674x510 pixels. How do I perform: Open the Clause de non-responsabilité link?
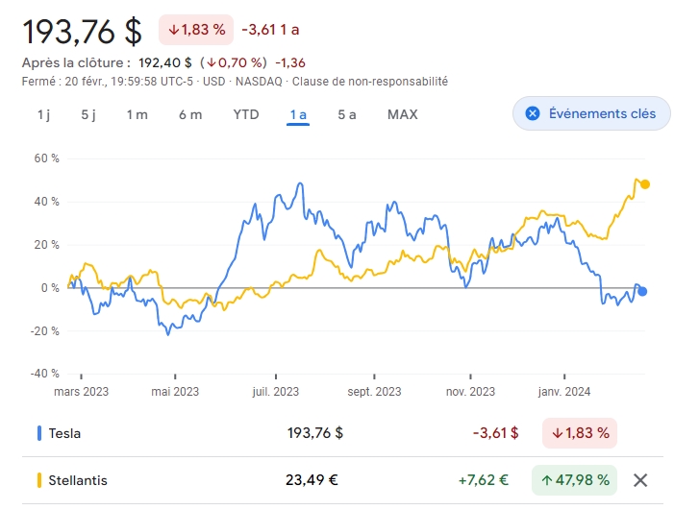click(x=369, y=82)
